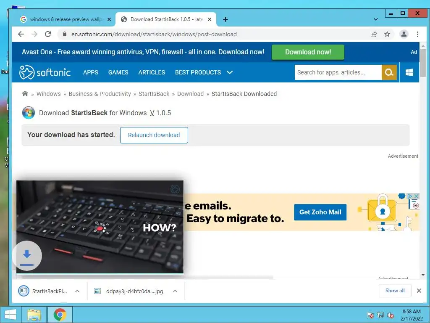430x323 pixels.
Task: Click the scrollbar down arrow
Action: click(423, 275)
